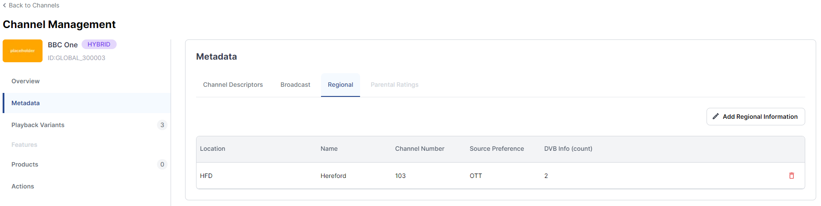
Task: Delete the Hereford regional row
Action: pos(792,176)
